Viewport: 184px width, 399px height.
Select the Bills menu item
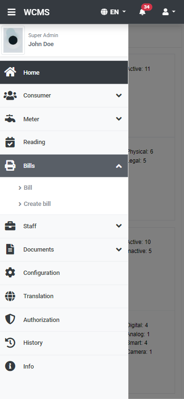tap(64, 165)
